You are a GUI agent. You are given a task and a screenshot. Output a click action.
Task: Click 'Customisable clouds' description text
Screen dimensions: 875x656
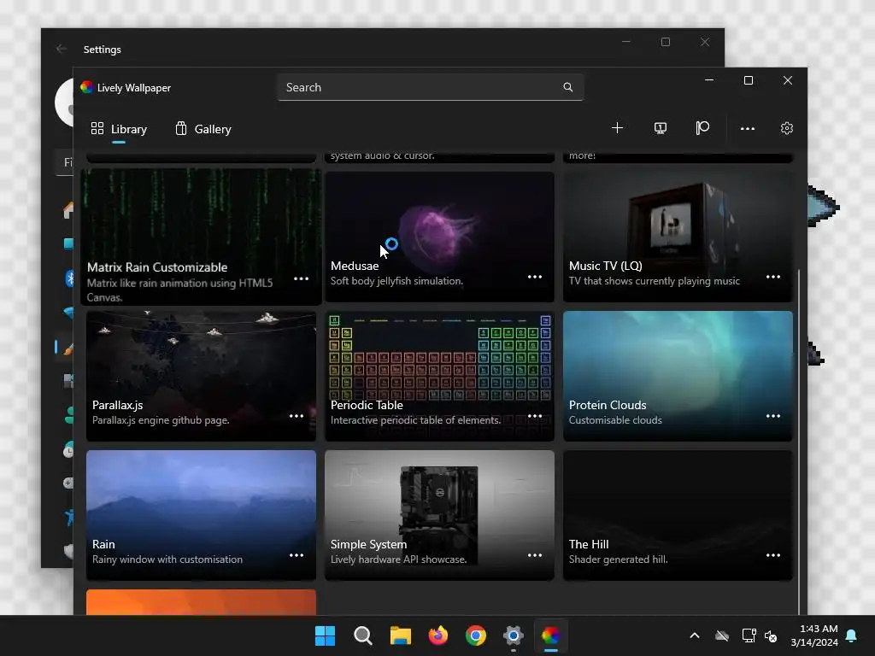point(615,420)
